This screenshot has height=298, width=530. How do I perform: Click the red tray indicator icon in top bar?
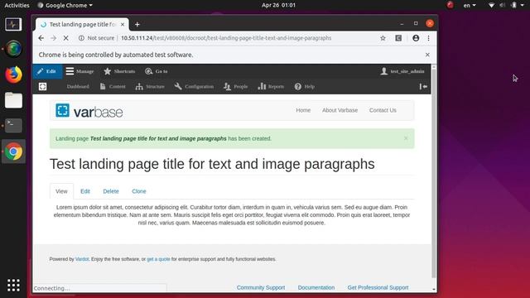point(450,5)
